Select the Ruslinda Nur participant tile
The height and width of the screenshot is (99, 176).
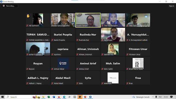click(x=88, y=35)
